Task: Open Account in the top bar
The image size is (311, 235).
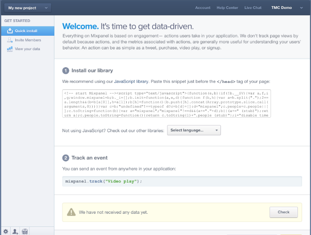Action: 203,8
